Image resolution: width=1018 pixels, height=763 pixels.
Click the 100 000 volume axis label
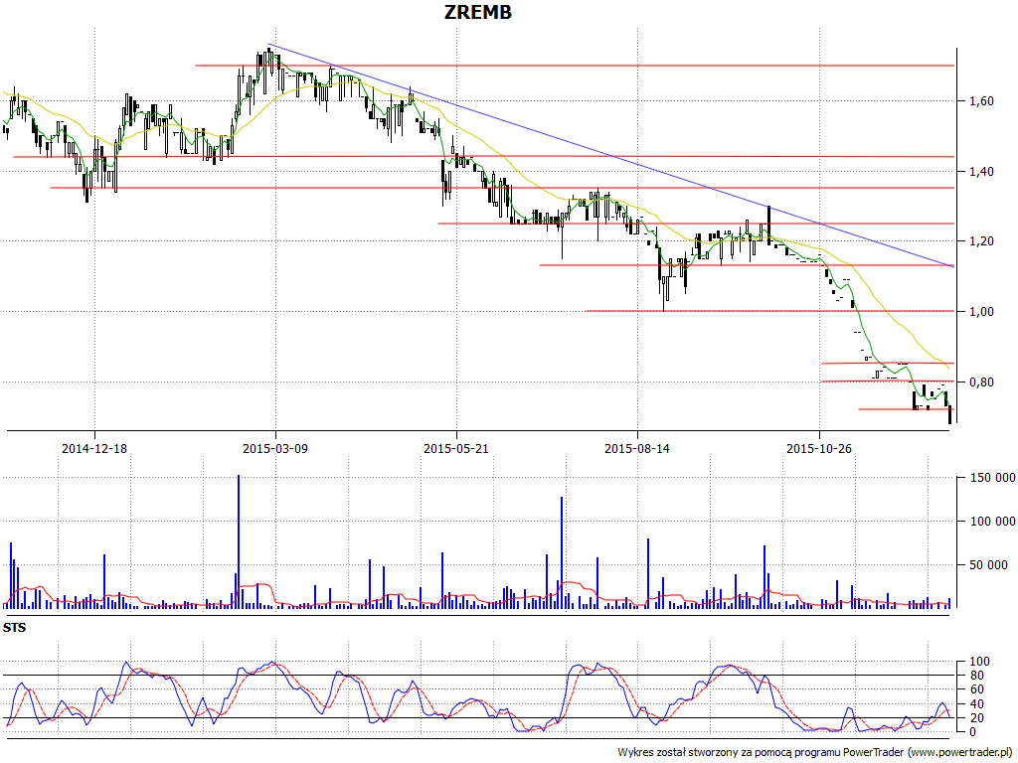[992, 521]
